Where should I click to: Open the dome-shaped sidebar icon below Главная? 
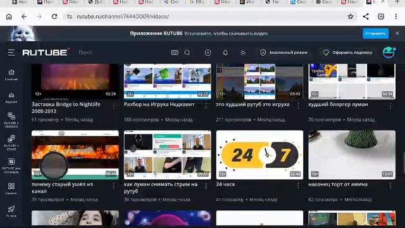pos(11,98)
